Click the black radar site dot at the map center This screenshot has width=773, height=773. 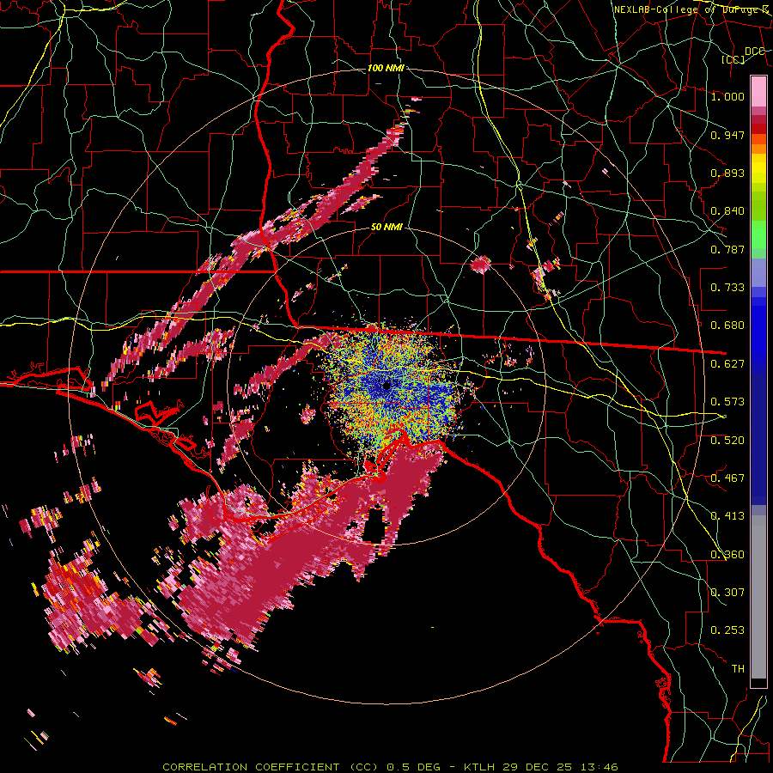click(386, 386)
